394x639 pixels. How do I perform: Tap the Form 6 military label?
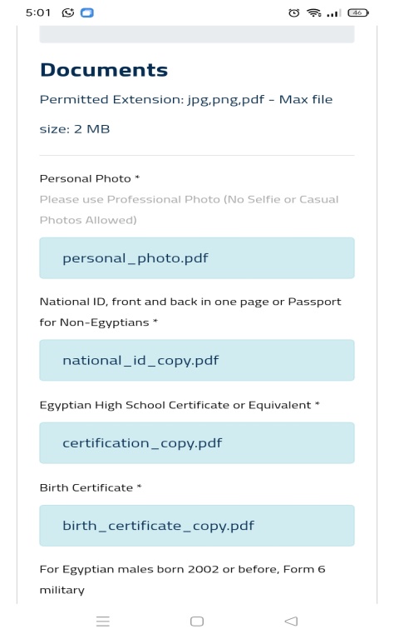[182, 580]
